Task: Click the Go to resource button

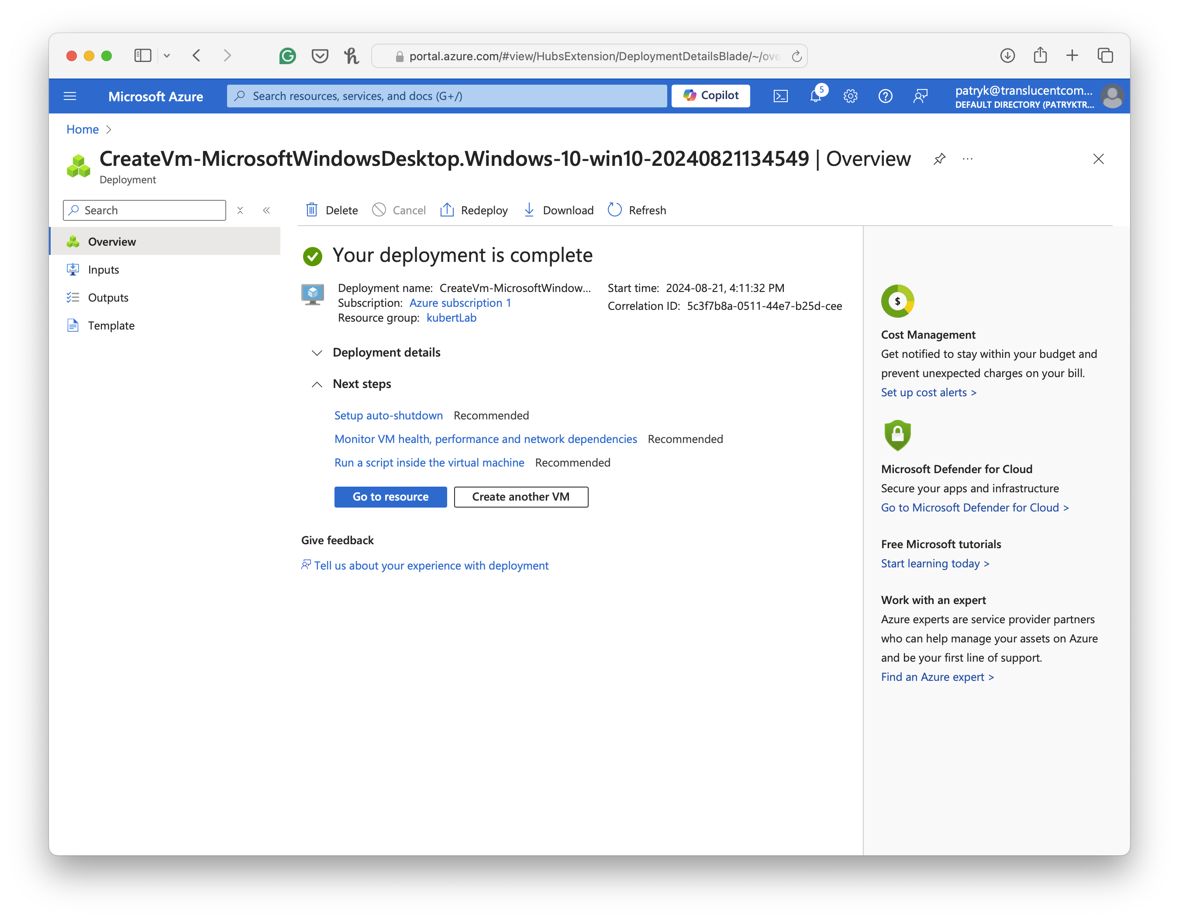Action: click(x=390, y=496)
